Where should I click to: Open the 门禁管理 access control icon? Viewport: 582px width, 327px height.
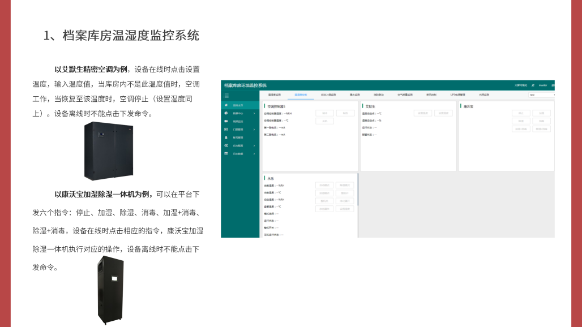pyautogui.click(x=226, y=130)
